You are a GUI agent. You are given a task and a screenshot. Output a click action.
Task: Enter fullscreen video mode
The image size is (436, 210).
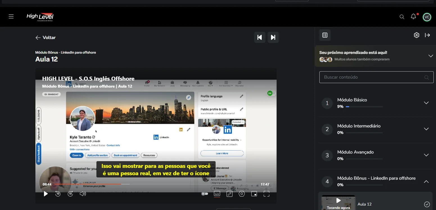(266, 194)
